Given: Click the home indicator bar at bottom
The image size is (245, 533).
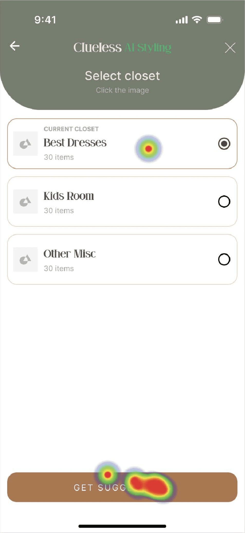Looking at the screenshot, I should (122, 526).
